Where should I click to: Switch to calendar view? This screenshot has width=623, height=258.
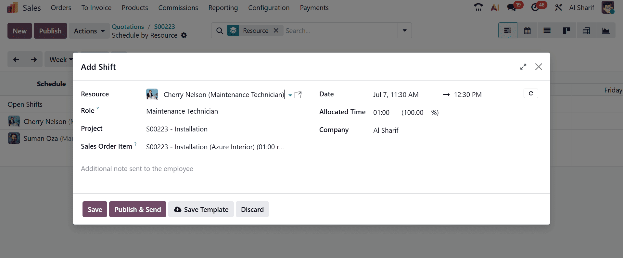pyautogui.click(x=528, y=31)
